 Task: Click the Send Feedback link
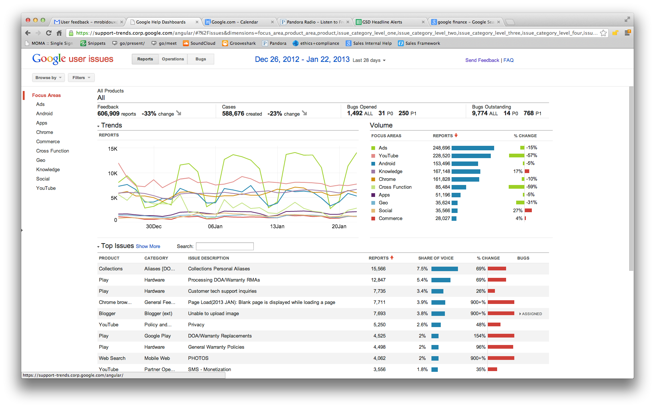pyautogui.click(x=482, y=60)
